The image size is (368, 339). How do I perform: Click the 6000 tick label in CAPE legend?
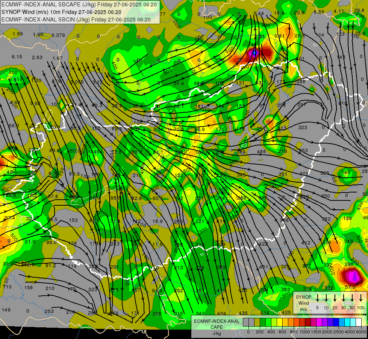click(361, 332)
